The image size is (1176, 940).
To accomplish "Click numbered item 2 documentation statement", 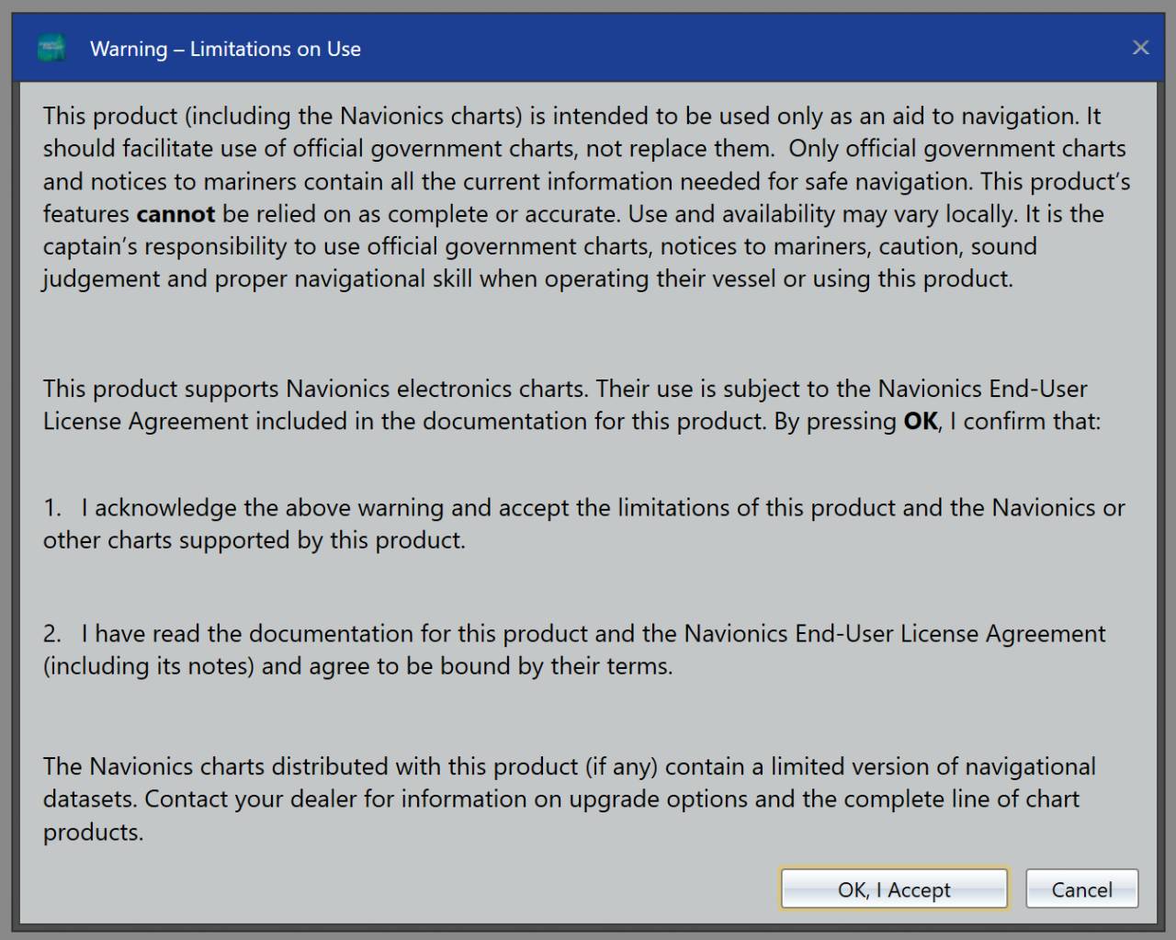I will [x=593, y=634].
